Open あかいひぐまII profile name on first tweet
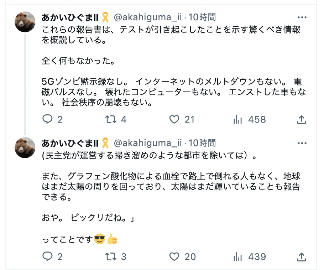Viewport: 324px width, 270px height. tap(70, 17)
